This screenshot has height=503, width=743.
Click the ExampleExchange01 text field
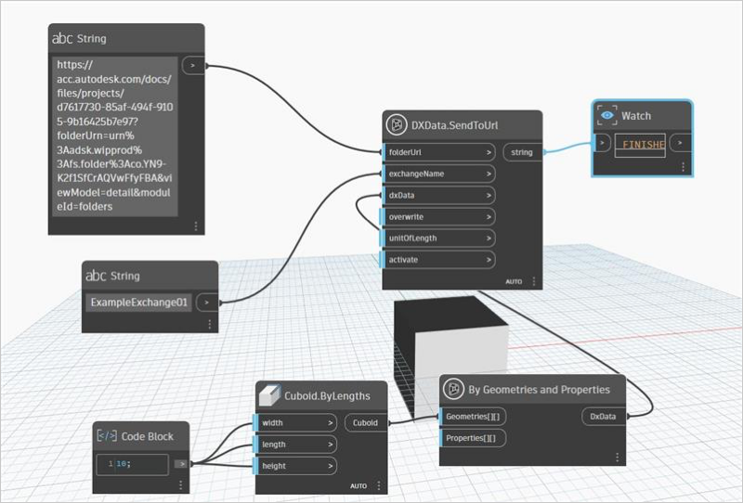[138, 303]
